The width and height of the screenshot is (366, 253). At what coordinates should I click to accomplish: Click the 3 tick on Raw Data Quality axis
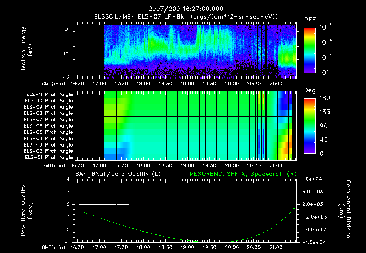[x=68, y=192]
